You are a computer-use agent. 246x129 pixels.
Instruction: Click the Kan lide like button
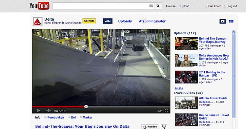pos(150,127)
